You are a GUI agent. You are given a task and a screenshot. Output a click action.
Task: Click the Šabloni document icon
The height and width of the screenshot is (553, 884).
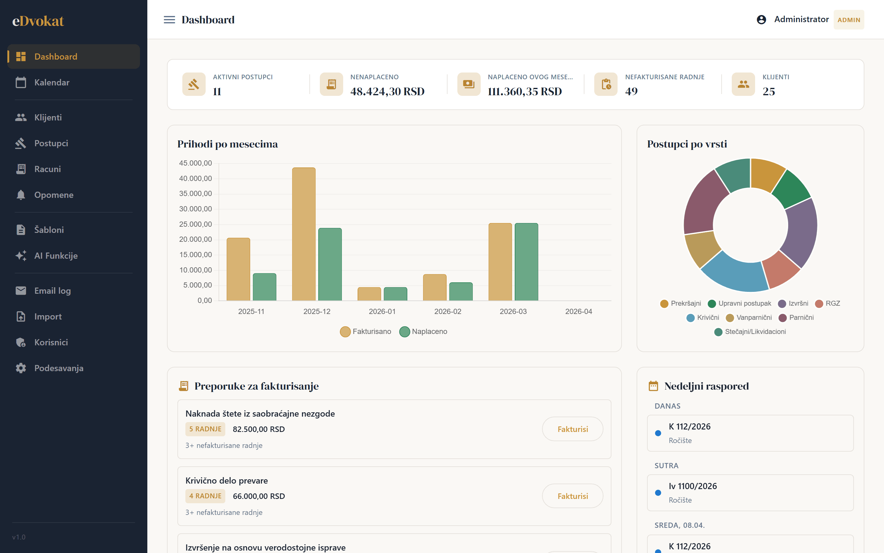pyautogui.click(x=21, y=230)
